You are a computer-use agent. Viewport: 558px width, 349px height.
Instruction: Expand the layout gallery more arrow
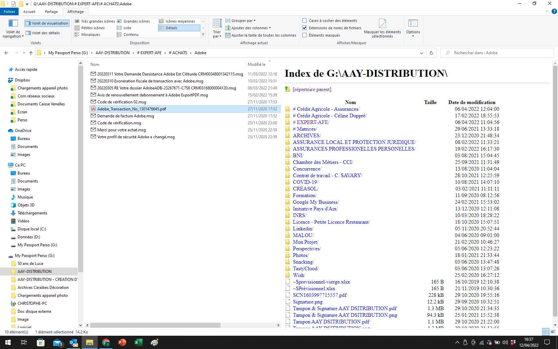203,35
